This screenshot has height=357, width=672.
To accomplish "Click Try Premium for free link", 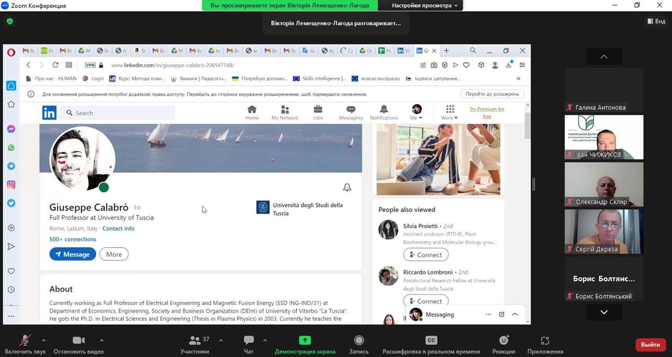I will 487,113.
